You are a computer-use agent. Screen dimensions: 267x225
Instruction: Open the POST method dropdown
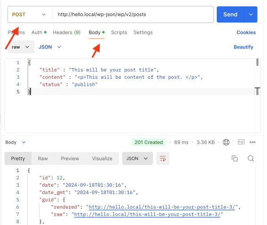pyautogui.click(x=29, y=14)
